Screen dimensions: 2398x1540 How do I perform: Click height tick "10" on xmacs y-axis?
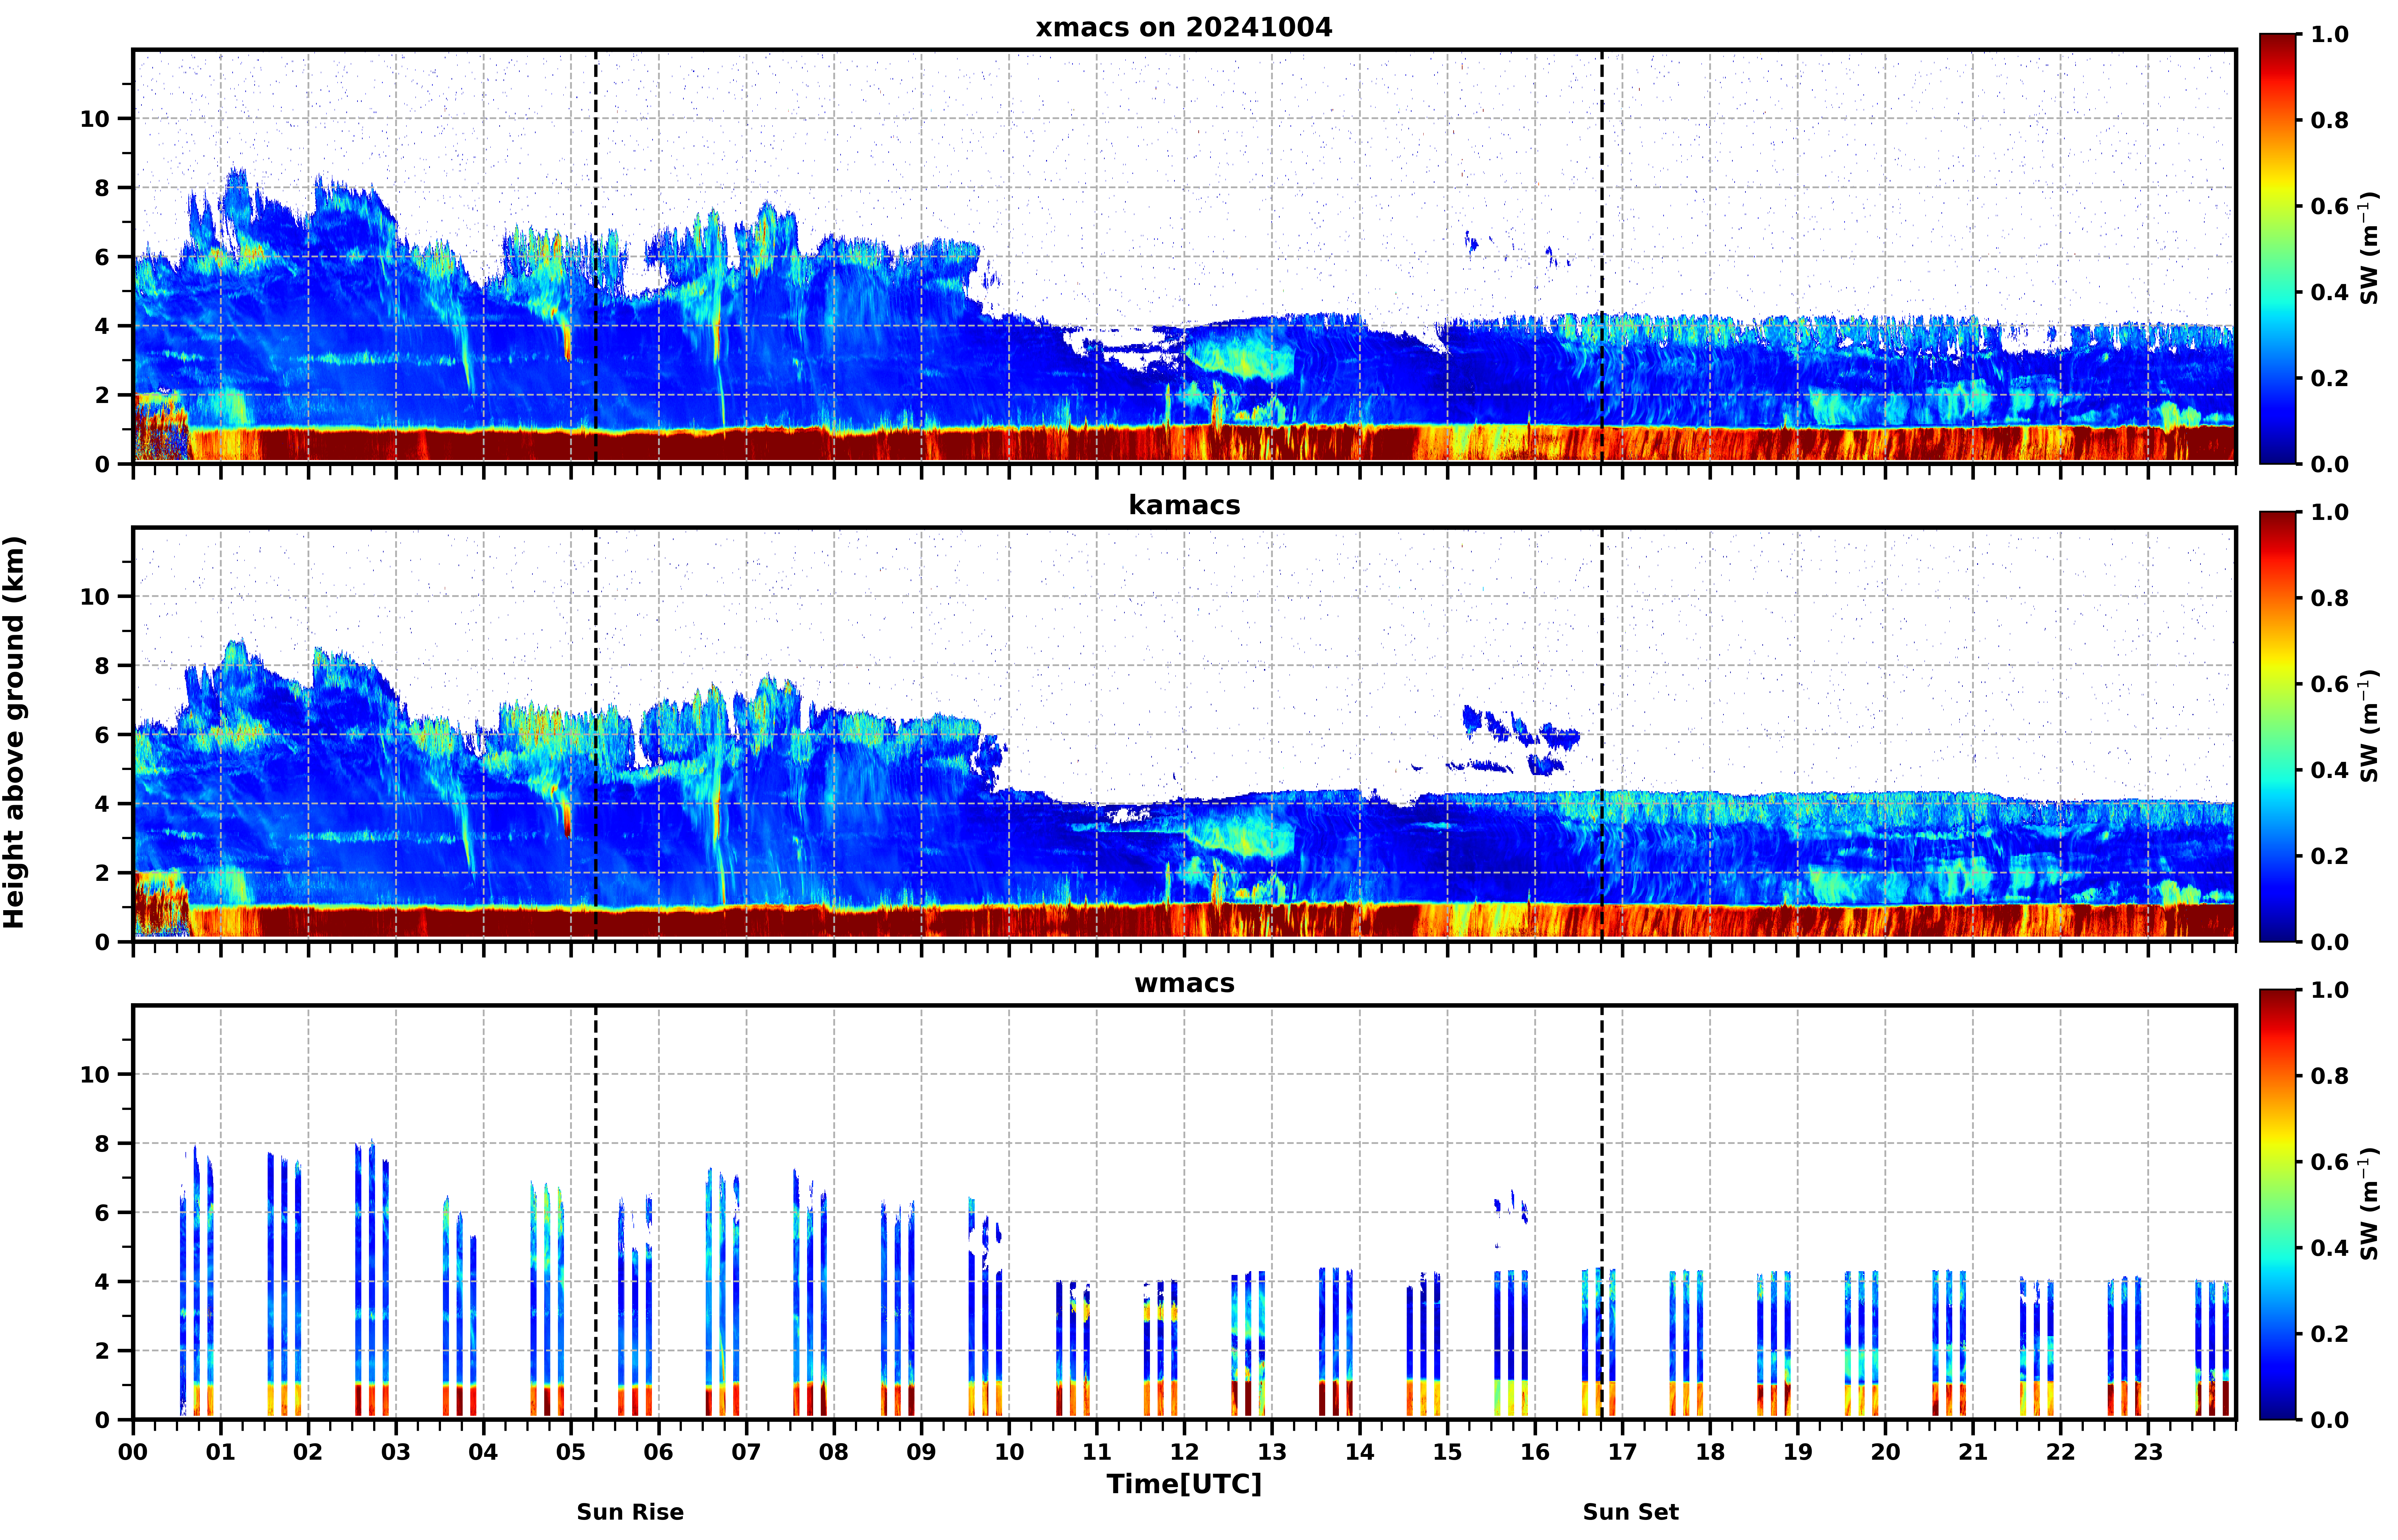pos(95,119)
